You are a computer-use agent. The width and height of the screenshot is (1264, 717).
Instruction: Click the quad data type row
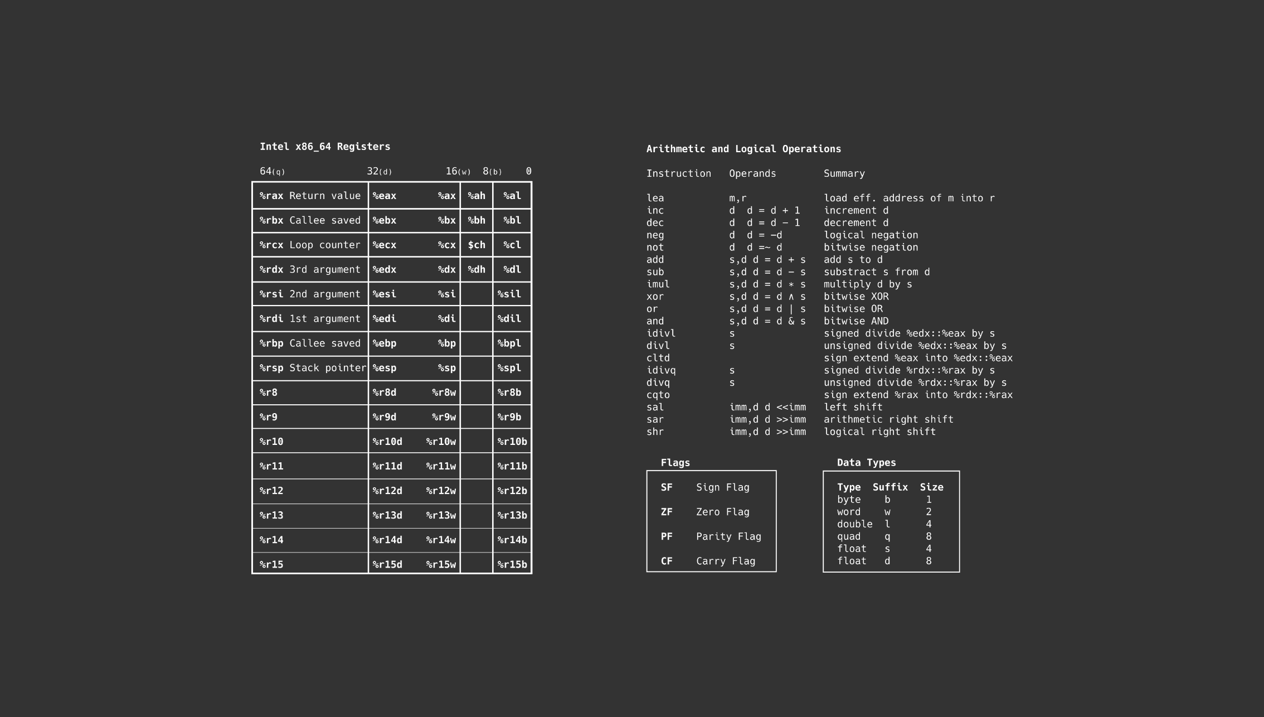[849, 536]
